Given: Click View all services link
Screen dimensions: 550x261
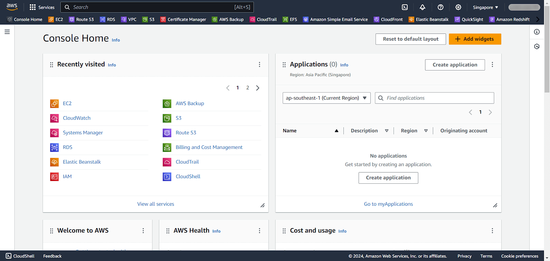Looking at the screenshot, I should pyautogui.click(x=156, y=204).
